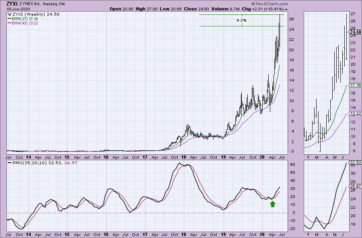This screenshot has width=362, height=238.
Task: Click the EMA(43) 13.22 legend entry
Action: [x=25, y=23]
